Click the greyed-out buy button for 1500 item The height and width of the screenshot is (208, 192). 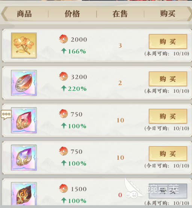[x=168, y=191]
